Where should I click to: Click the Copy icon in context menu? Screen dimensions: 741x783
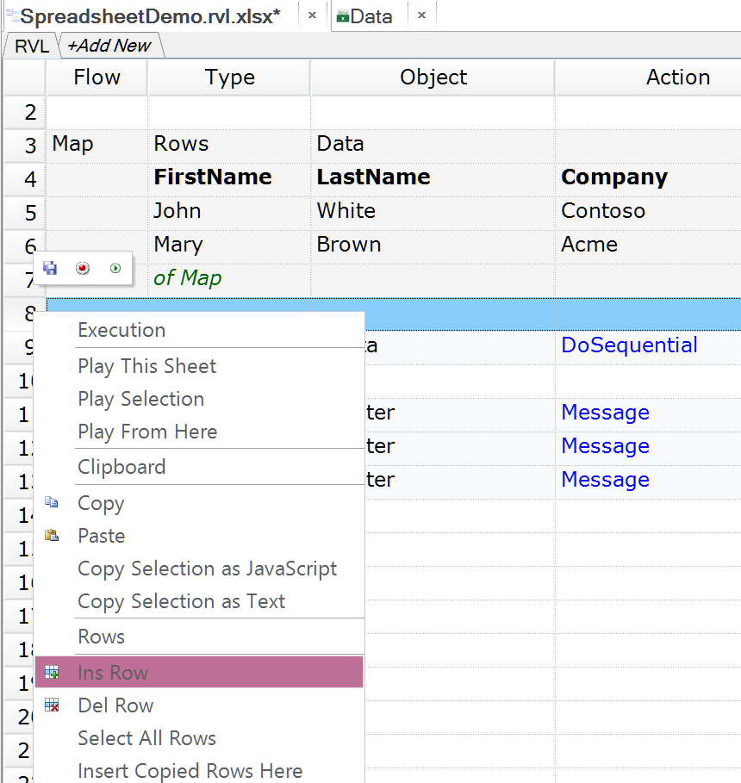pos(52,503)
